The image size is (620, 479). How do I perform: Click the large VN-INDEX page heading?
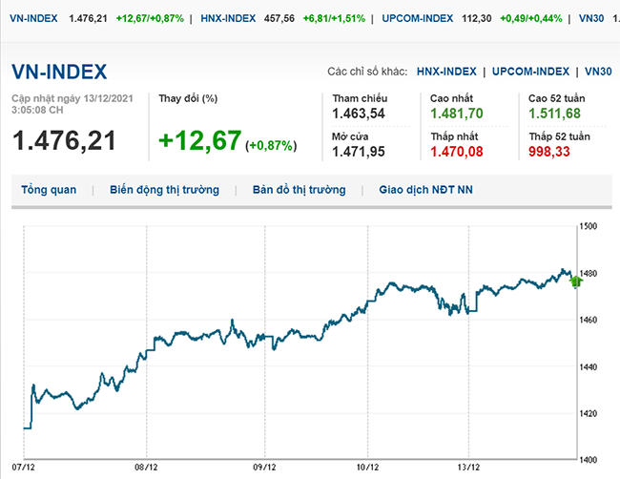tap(59, 72)
